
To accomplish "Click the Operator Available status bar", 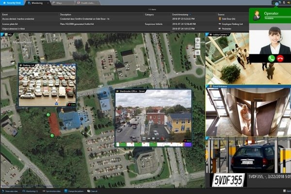I will [277, 18].
